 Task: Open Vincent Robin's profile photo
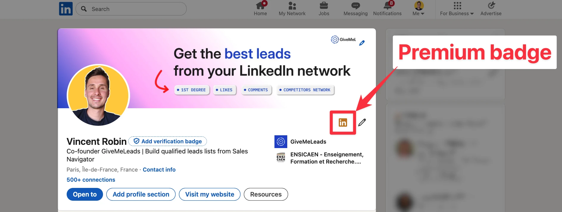pyautogui.click(x=98, y=95)
